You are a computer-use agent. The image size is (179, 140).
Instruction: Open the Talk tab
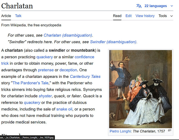(18, 16)
